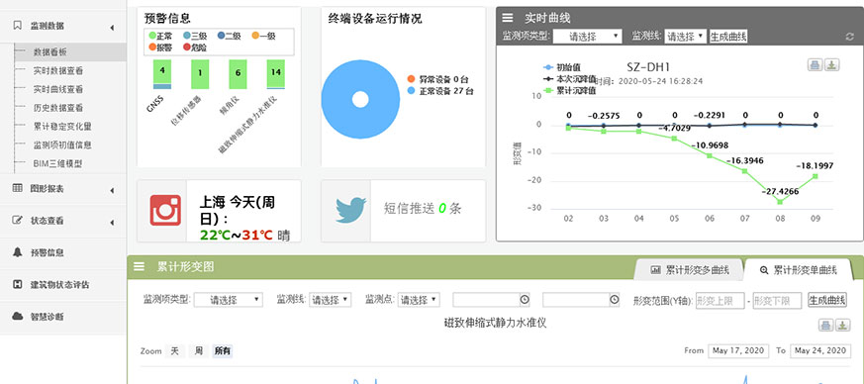Image resolution: width=864 pixels, height=384 pixels.
Task: Toggle the 二级 legend item in 预警信息
Action: coord(229,36)
